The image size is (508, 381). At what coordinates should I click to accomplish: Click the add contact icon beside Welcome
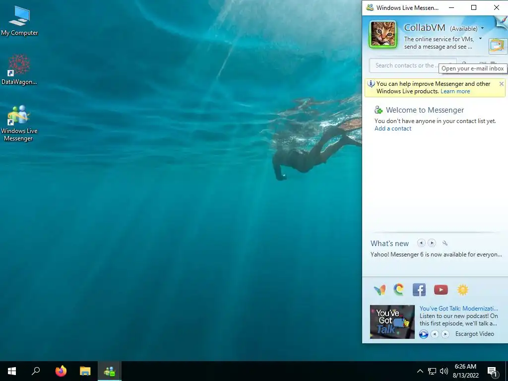coord(378,110)
